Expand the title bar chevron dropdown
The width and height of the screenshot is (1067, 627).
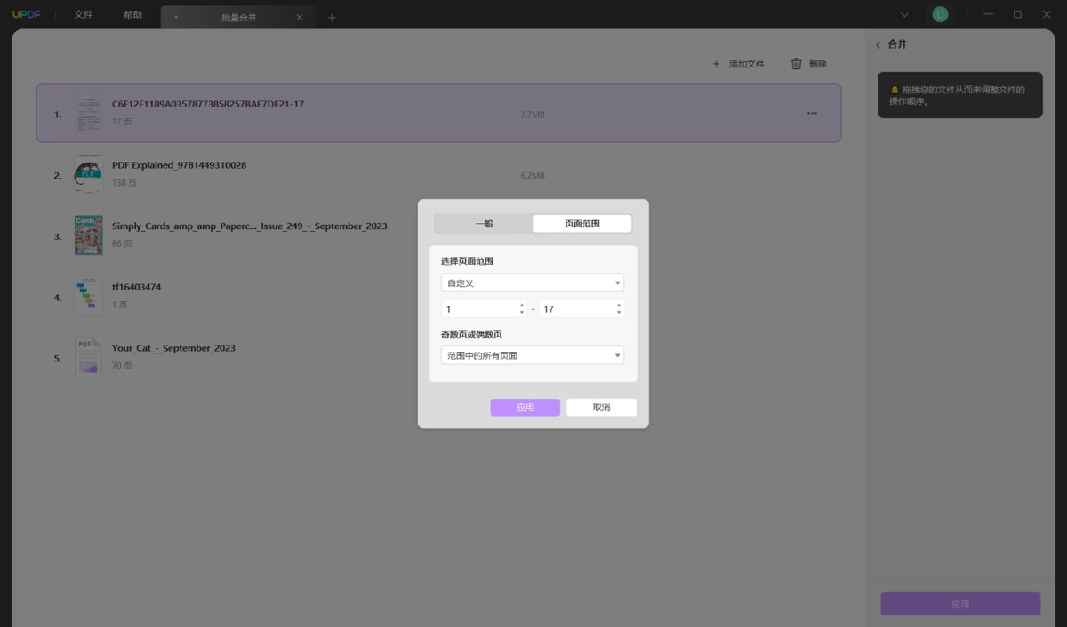coord(904,15)
